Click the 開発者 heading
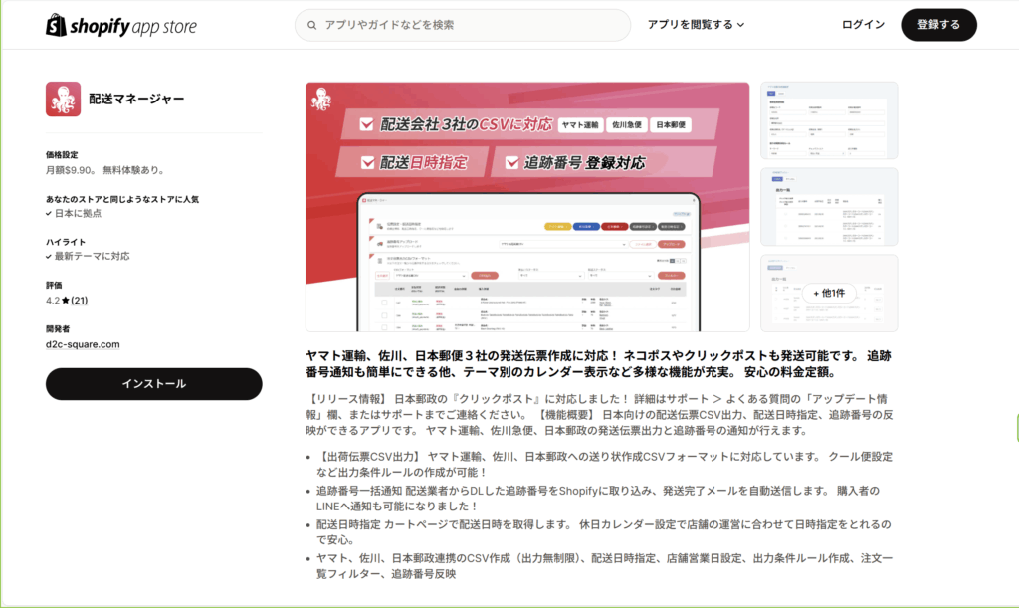This screenshot has width=1019, height=608. 58,328
